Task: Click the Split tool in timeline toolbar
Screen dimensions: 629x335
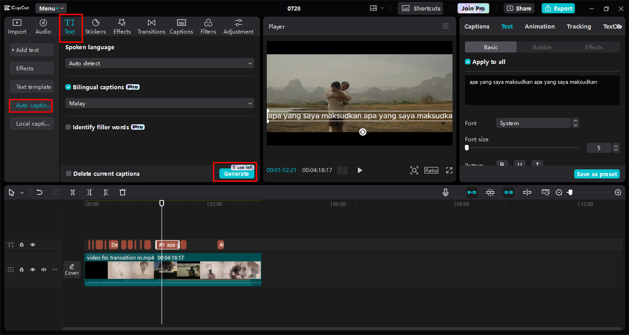Action: click(x=73, y=193)
